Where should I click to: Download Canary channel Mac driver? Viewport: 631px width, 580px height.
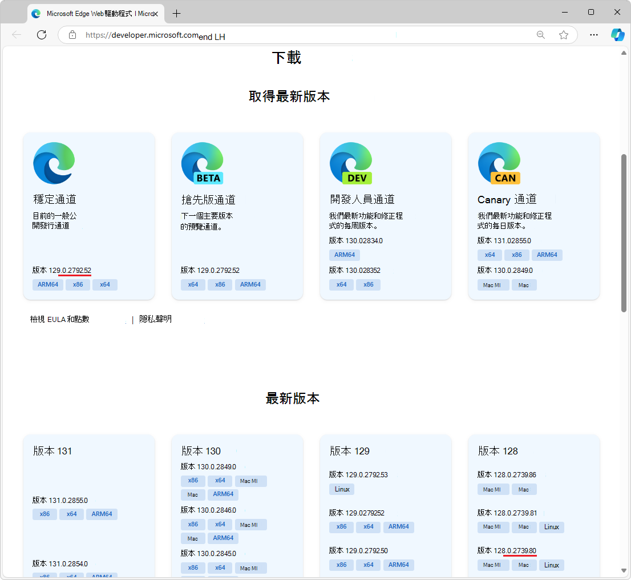pos(524,285)
